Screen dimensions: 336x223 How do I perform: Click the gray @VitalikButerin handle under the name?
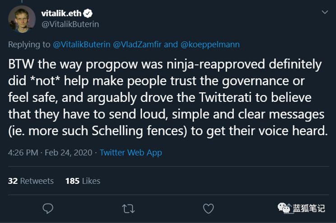click(70, 24)
